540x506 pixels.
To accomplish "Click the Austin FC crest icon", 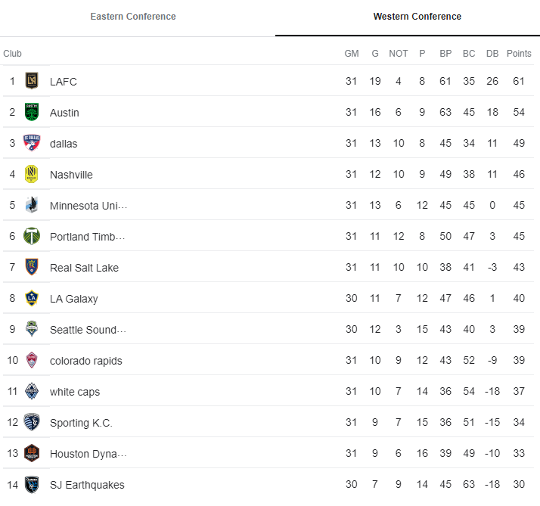I will (x=32, y=112).
